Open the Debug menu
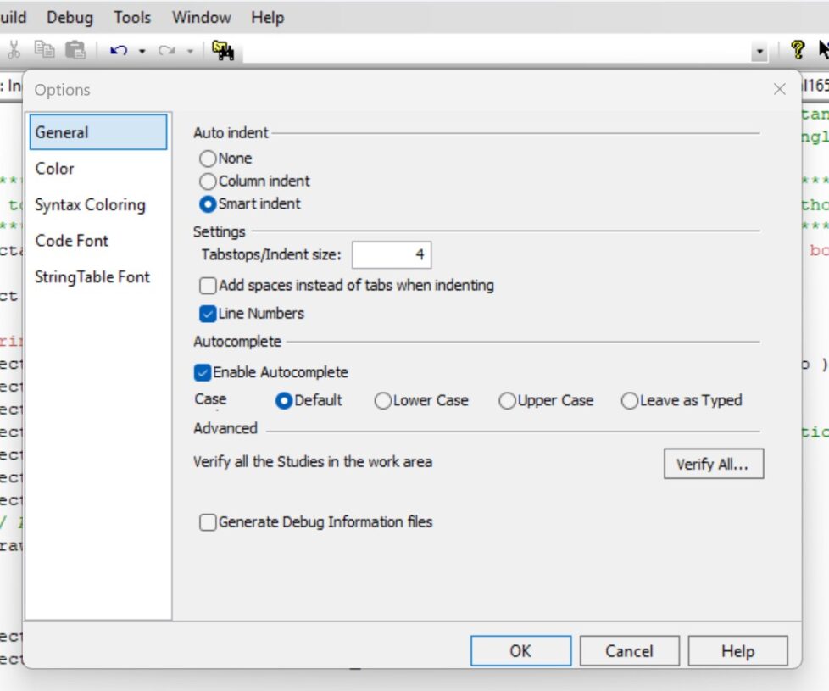Screen dimensions: 829x691 pyautogui.click(x=70, y=17)
